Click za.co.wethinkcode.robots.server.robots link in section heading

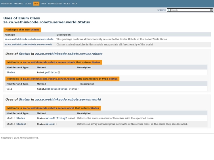tap(69, 54)
